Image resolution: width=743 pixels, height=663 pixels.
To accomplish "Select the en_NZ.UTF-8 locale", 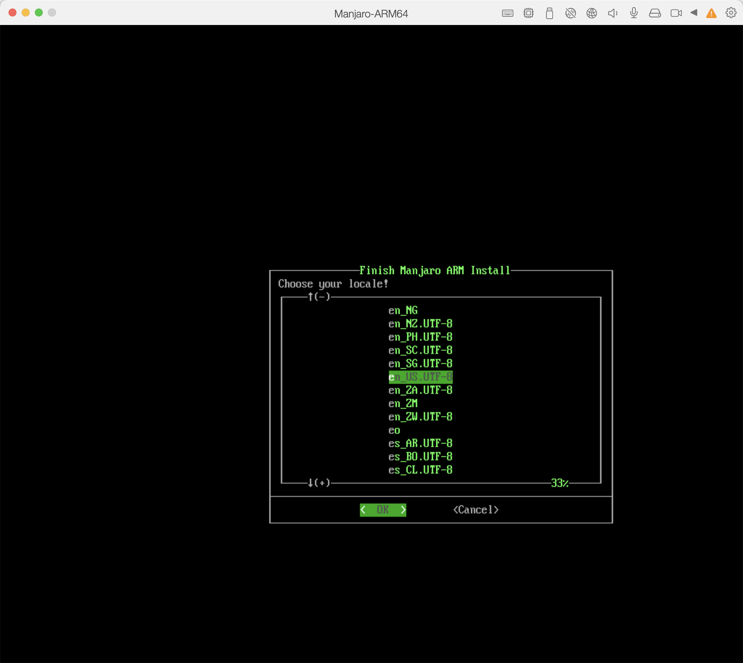I will tap(420, 324).
